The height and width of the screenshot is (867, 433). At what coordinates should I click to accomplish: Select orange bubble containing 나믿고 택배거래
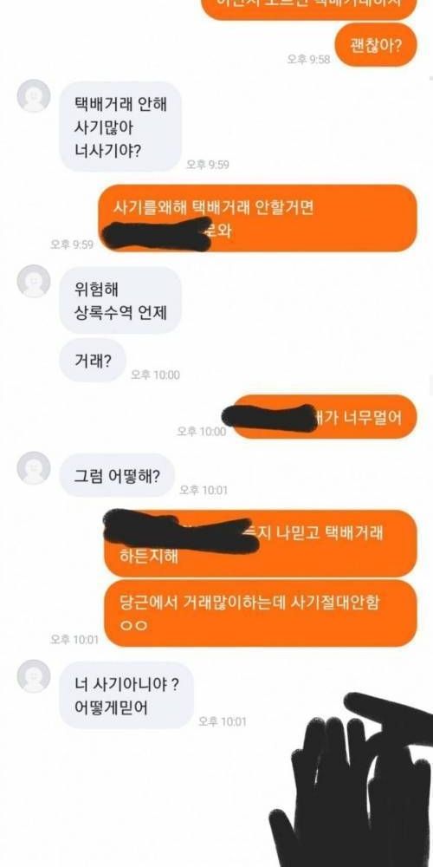pyautogui.click(x=261, y=544)
